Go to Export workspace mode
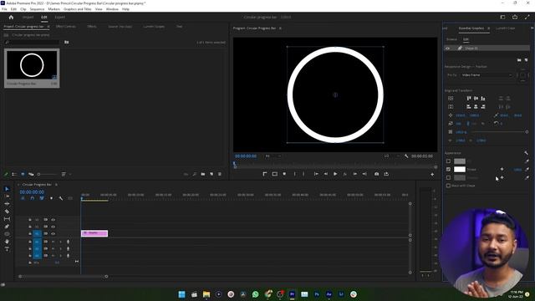The image size is (535, 301). pos(59,17)
